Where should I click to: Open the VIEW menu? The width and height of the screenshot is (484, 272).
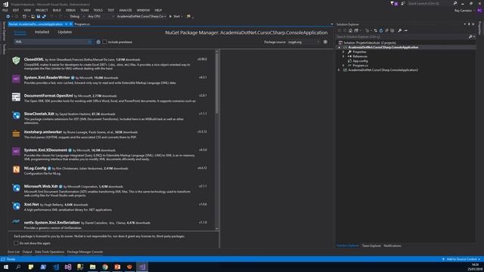pyautogui.click(x=27, y=10)
